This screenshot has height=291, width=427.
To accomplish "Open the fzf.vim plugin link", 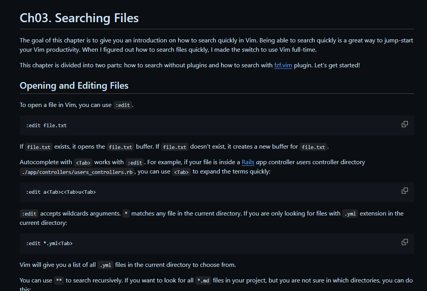I will pos(283,65).
